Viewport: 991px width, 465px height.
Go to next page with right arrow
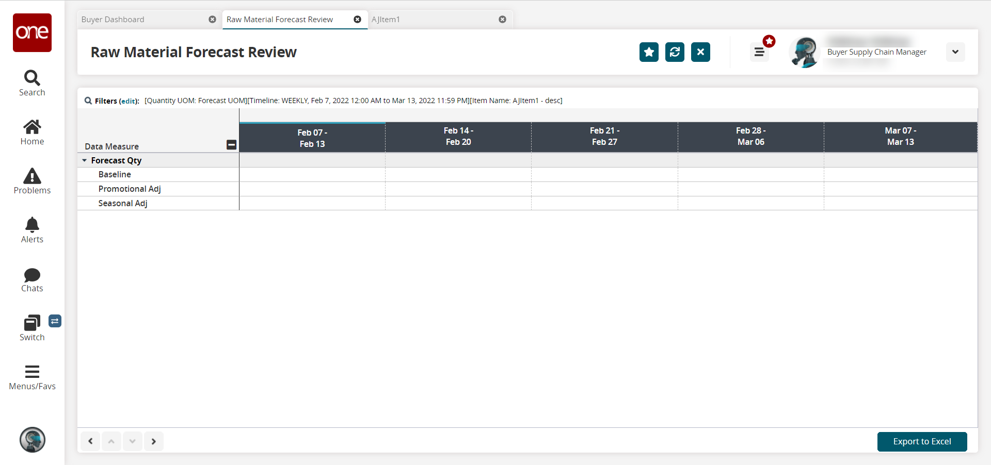(154, 441)
